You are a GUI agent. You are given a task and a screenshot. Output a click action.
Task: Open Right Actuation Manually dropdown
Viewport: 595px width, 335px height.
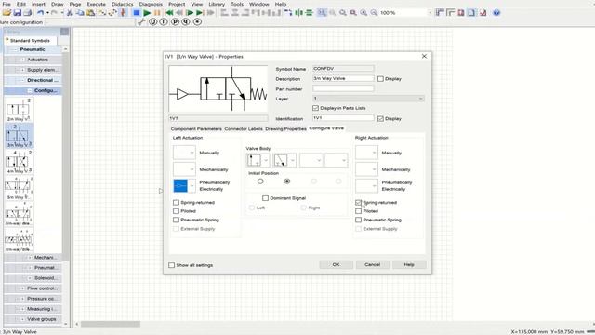point(366,153)
